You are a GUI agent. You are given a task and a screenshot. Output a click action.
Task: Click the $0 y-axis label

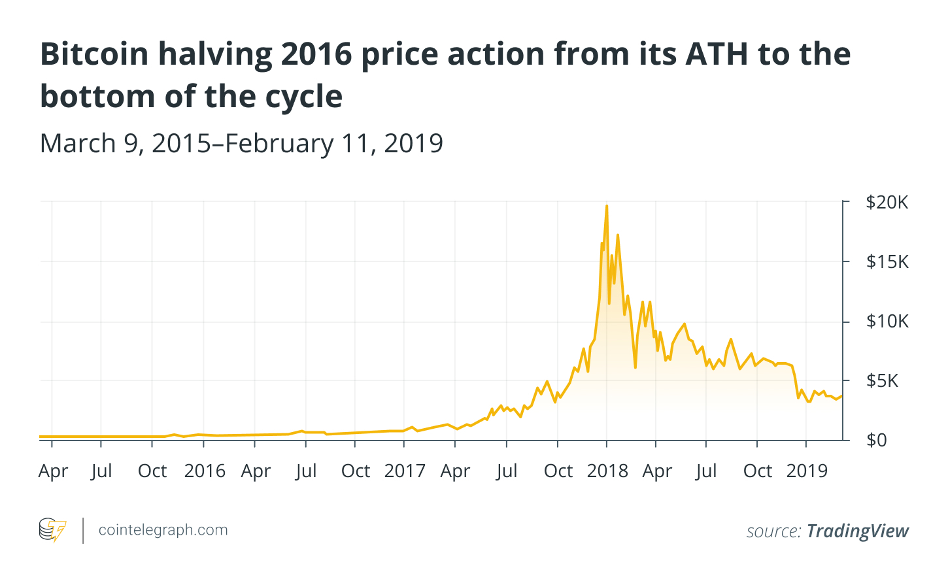point(877,440)
